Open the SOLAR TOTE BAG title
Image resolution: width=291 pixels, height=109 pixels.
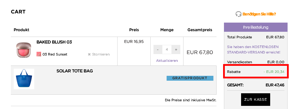[x=75, y=71]
